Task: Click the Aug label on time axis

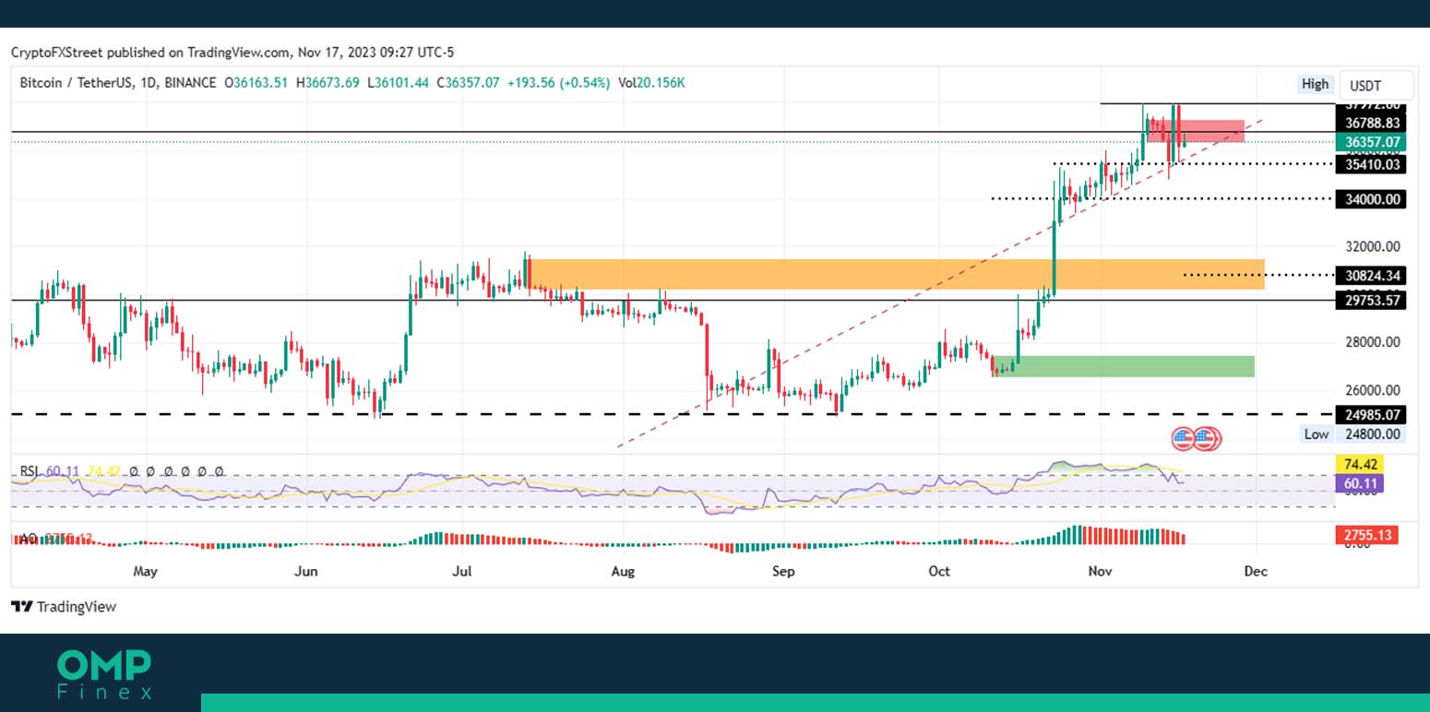Action: pyautogui.click(x=624, y=571)
